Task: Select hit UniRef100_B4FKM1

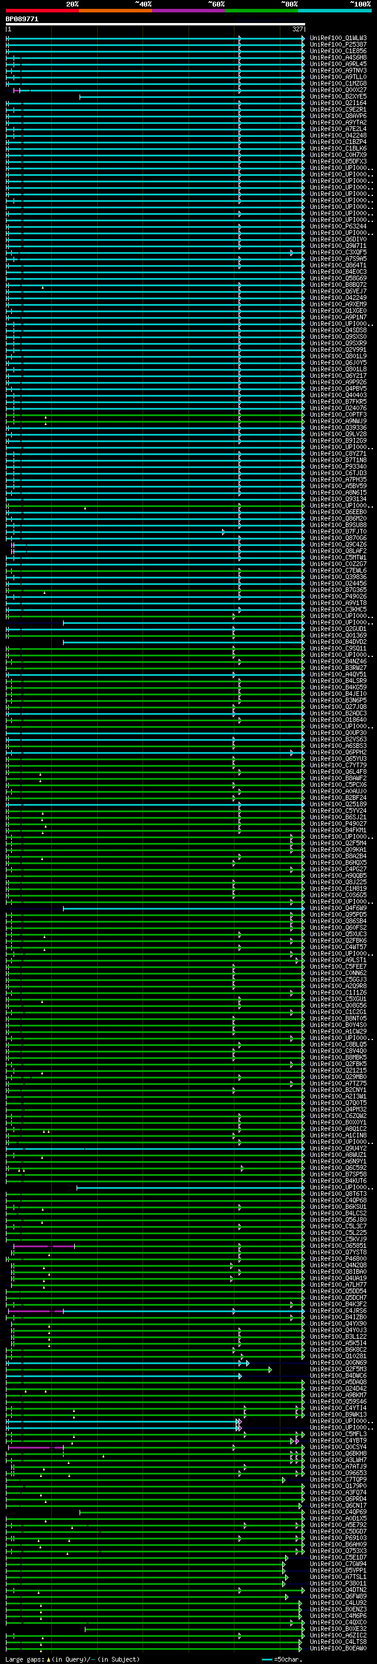Action: pos(338,831)
